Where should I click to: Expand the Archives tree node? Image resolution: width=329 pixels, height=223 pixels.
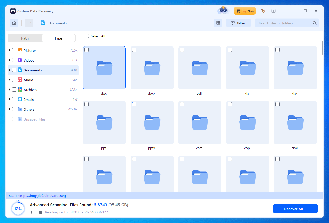10,89
